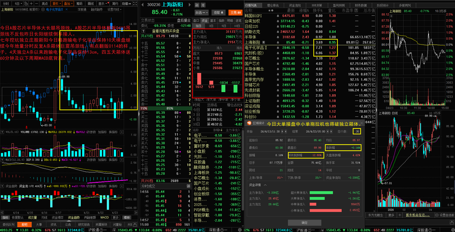
Task: Step start time backward in 区域统计
Action: [x=282, y=131]
